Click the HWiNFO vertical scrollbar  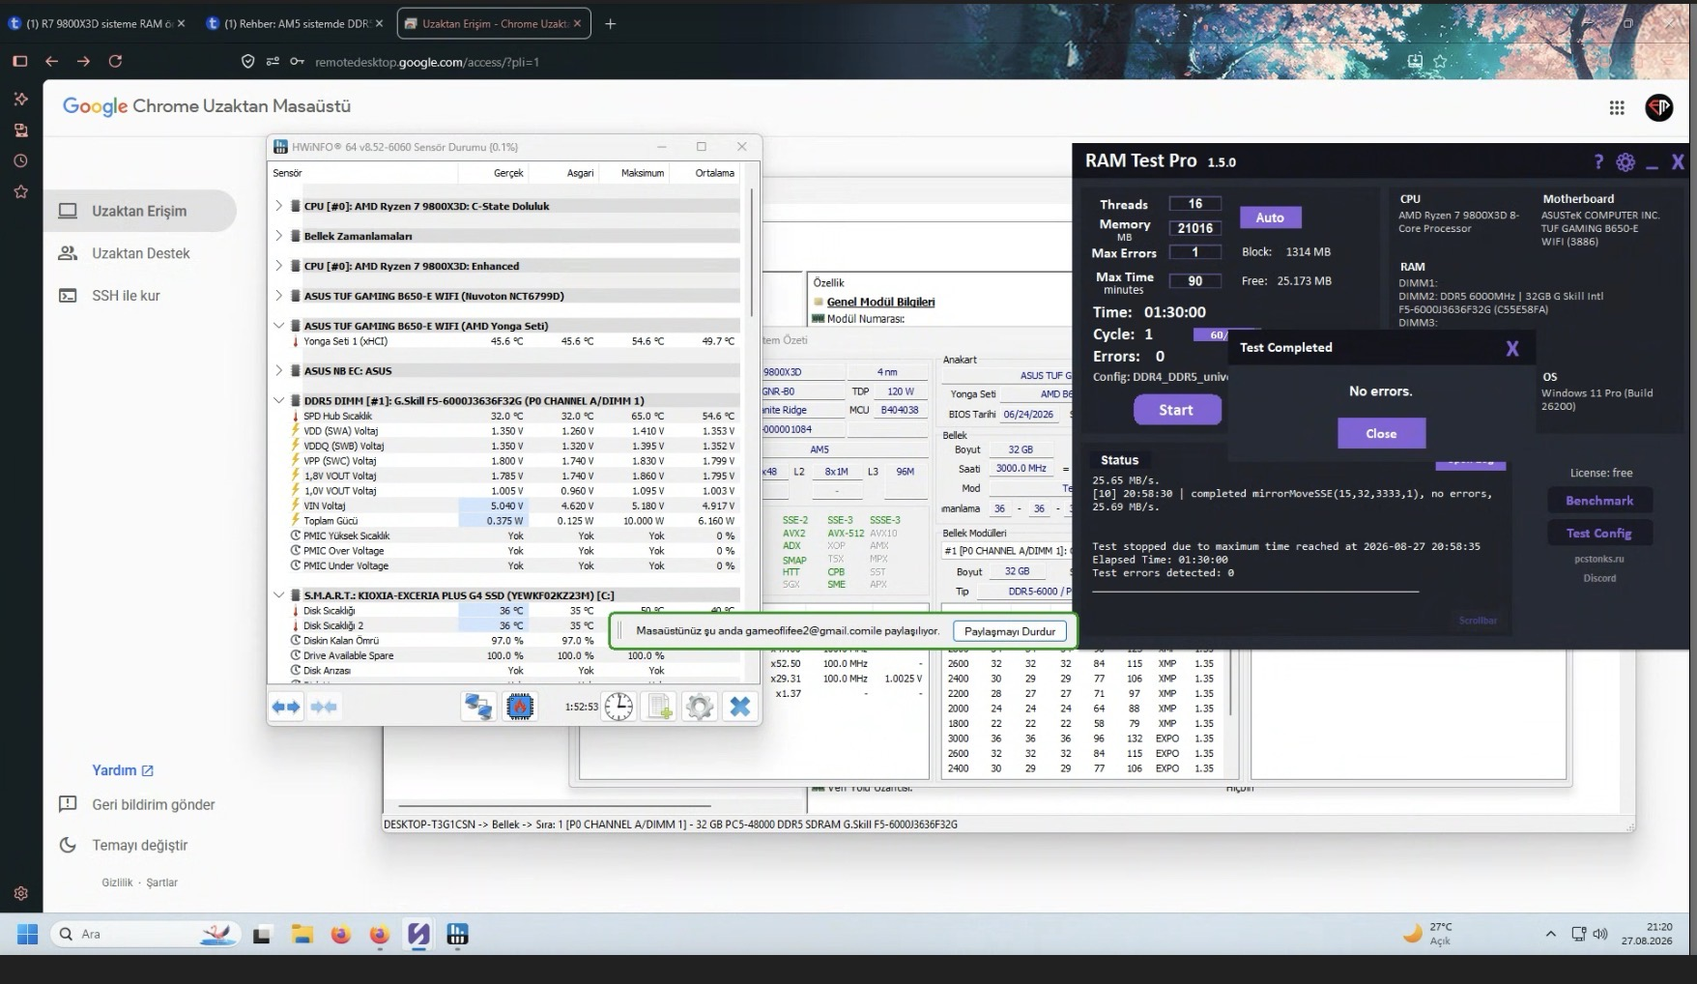752,251
